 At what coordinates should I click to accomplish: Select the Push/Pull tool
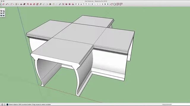[x=21, y=4]
